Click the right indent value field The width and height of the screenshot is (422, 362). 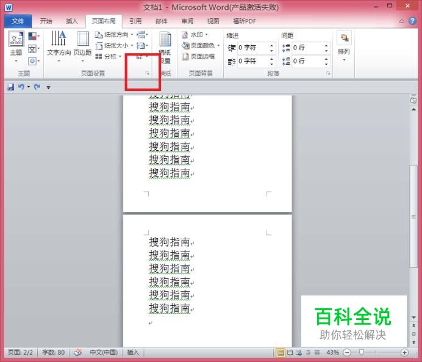tap(252, 61)
